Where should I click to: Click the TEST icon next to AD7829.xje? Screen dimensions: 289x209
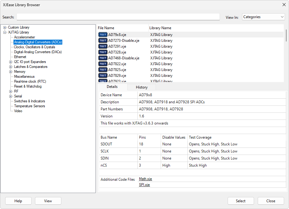[x=103, y=76]
